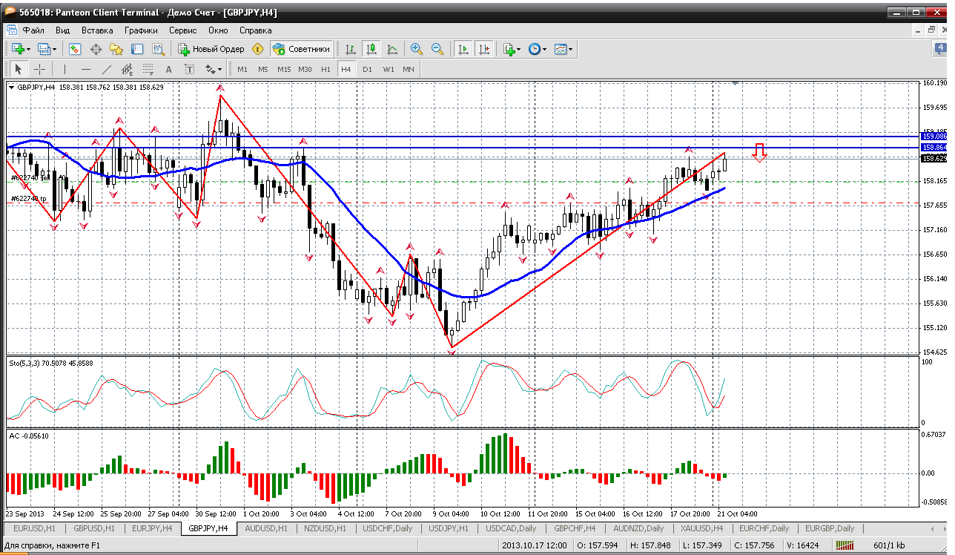Select the text label tool

click(x=189, y=69)
